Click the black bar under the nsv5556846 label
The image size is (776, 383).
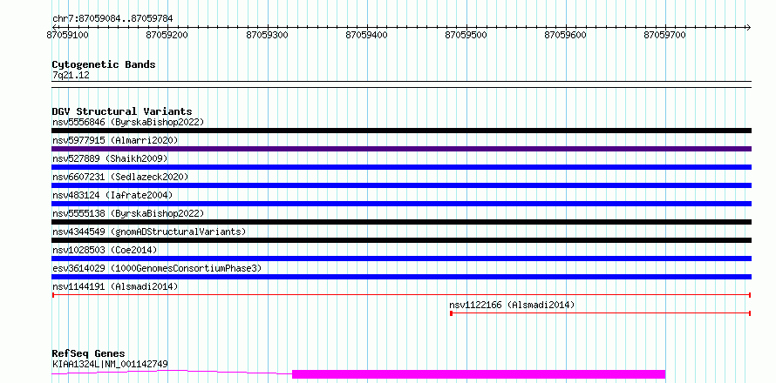[401, 131]
